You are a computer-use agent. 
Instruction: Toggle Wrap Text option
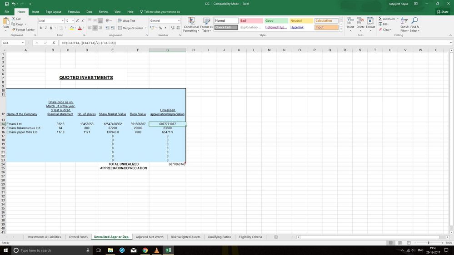[x=126, y=21]
